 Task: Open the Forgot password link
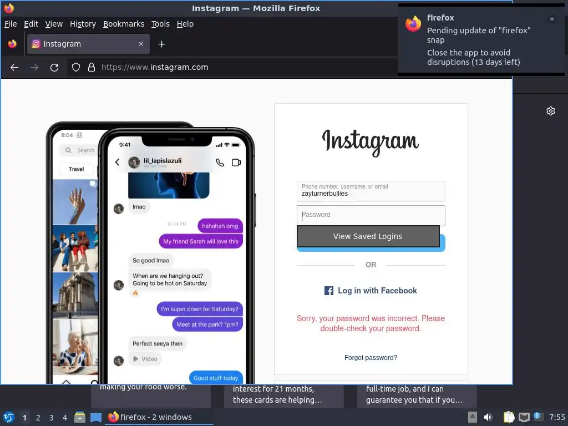point(371,358)
